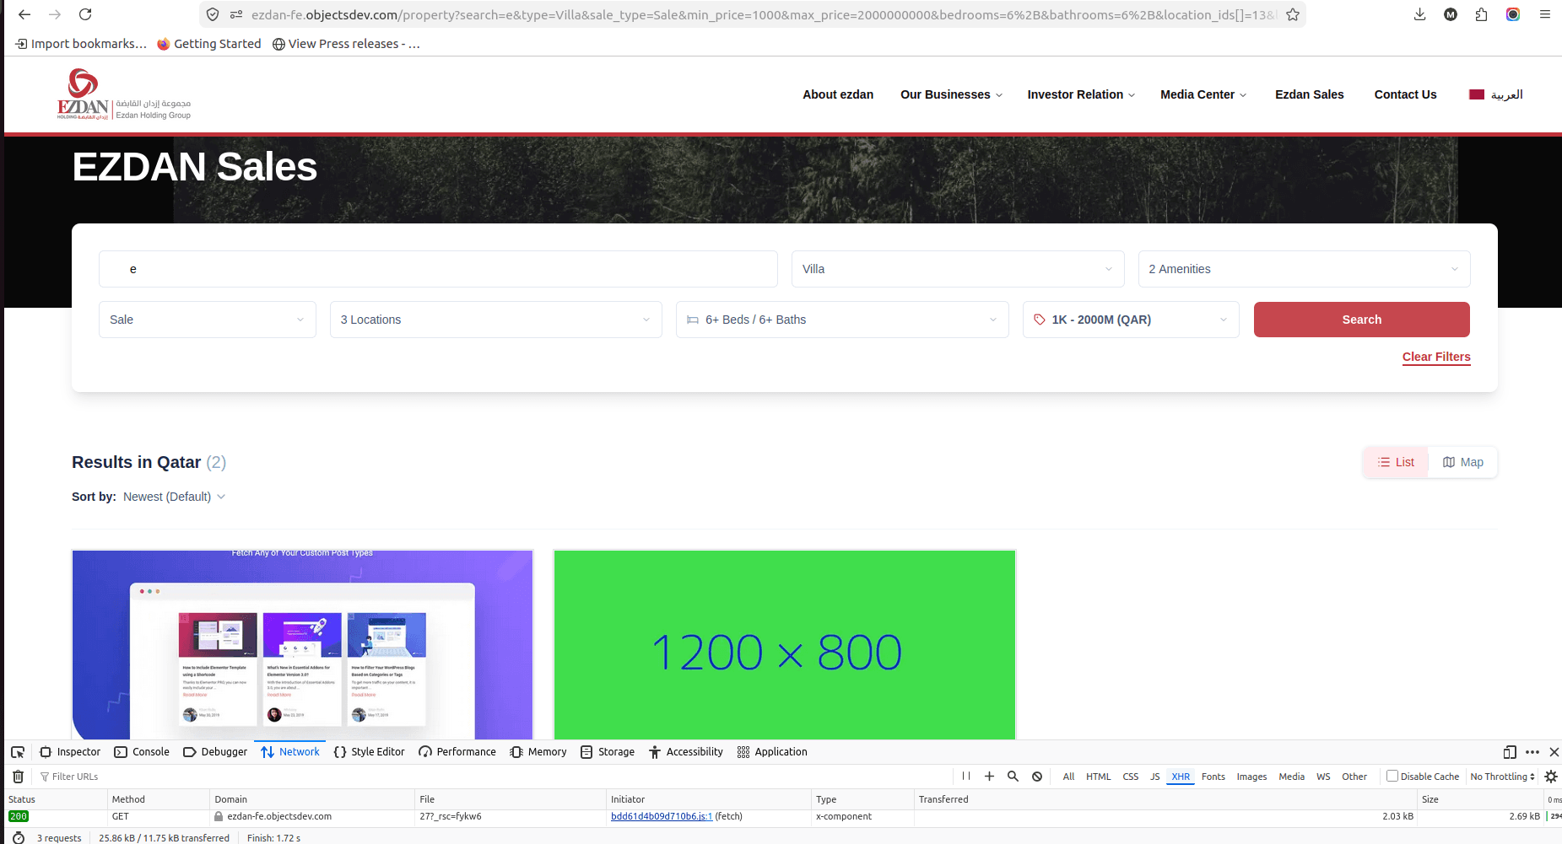Click the Ezdan Holding Group logo

tap(124, 94)
